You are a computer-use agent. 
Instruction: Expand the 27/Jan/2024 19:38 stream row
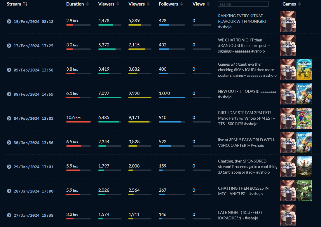9,215
